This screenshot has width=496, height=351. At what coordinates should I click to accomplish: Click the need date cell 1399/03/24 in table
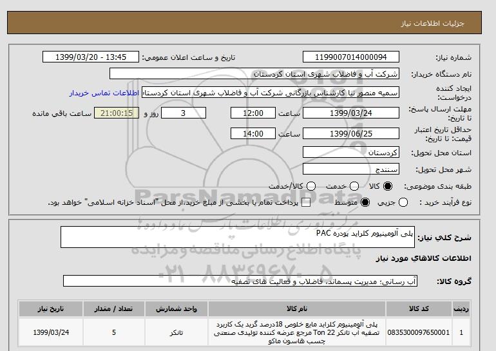pos(51,333)
